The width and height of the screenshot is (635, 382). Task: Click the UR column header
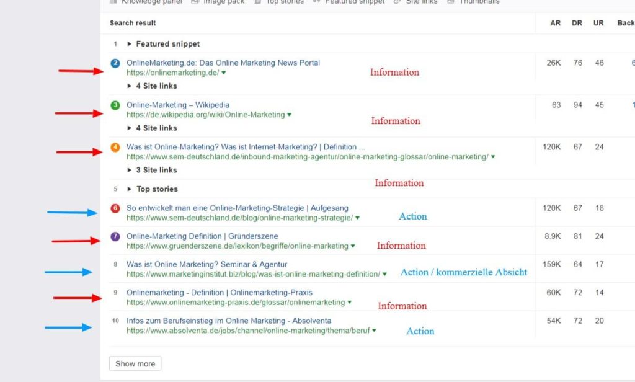coord(598,23)
